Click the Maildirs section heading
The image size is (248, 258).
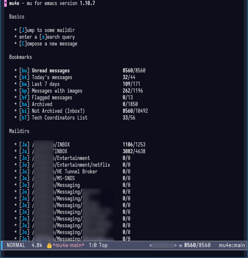click(19, 131)
